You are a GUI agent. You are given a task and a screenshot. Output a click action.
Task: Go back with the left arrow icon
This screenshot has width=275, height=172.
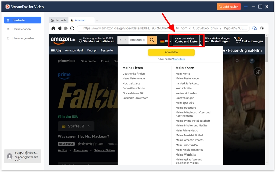pos(59,28)
